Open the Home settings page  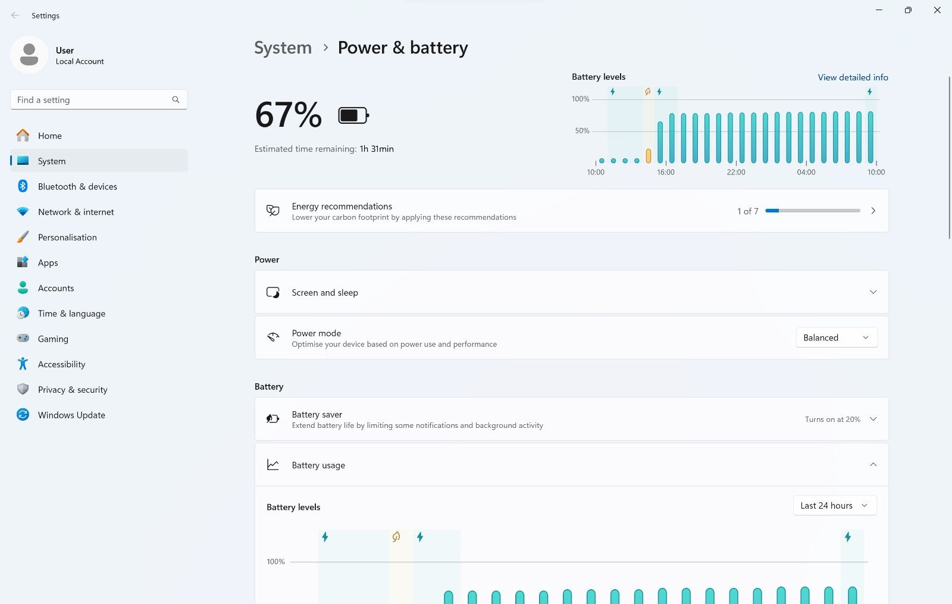click(x=99, y=136)
